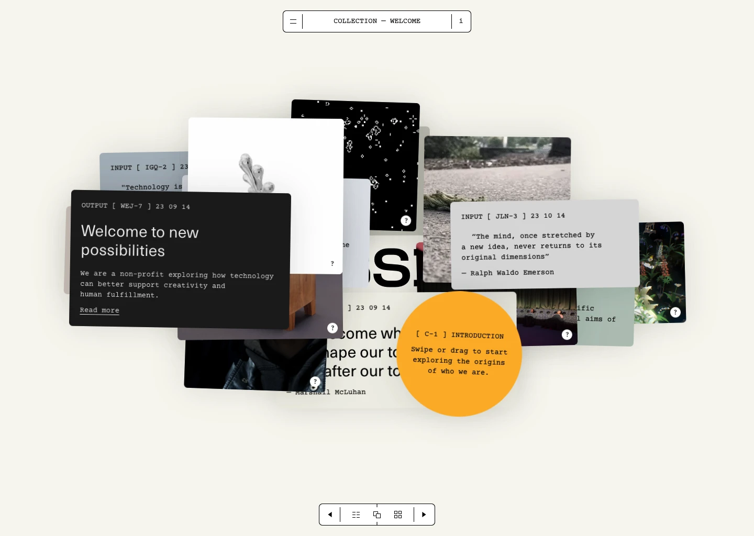Click the info 'i' icon in top bar

pyautogui.click(x=461, y=21)
